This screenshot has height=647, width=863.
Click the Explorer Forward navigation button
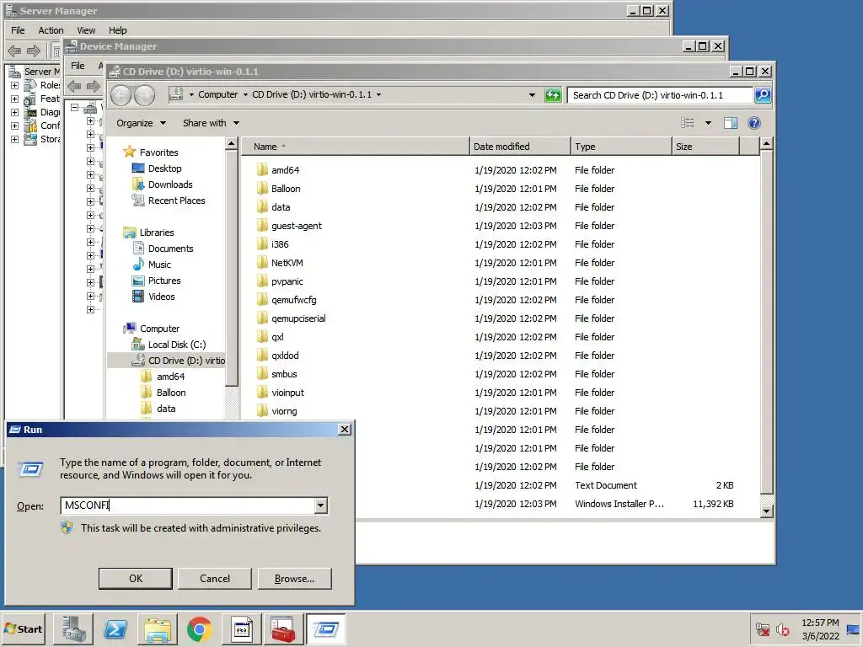tap(145, 96)
